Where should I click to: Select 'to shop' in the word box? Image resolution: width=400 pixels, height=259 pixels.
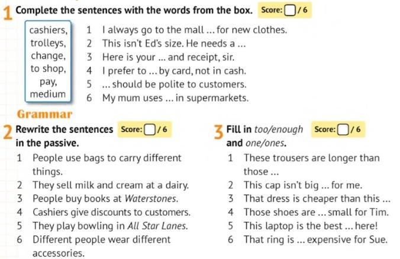point(48,69)
